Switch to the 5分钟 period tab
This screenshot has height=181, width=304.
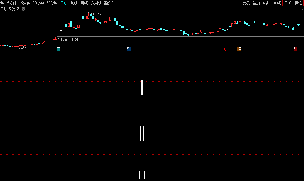point(12,3)
